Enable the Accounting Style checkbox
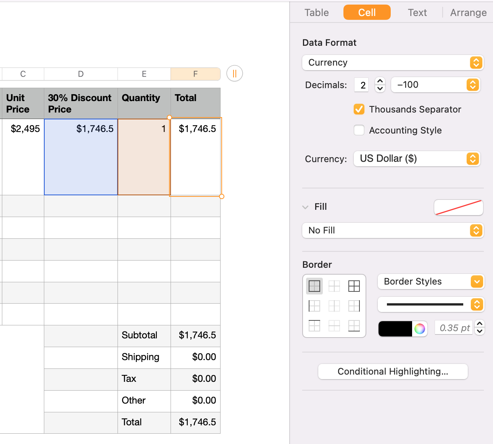 click(359, 130)
